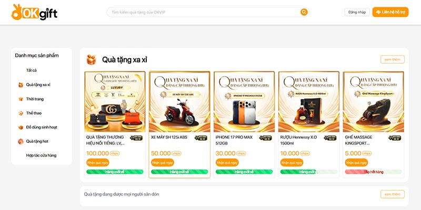Screen dimensions: 421x210
Task: Click the Đăng nhập button
Action: tap(357, 12)
